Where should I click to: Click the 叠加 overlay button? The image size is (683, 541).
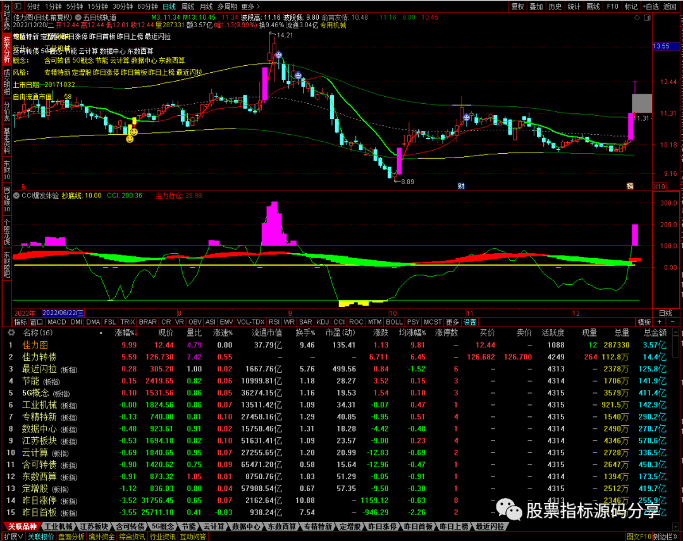(536, 6)
